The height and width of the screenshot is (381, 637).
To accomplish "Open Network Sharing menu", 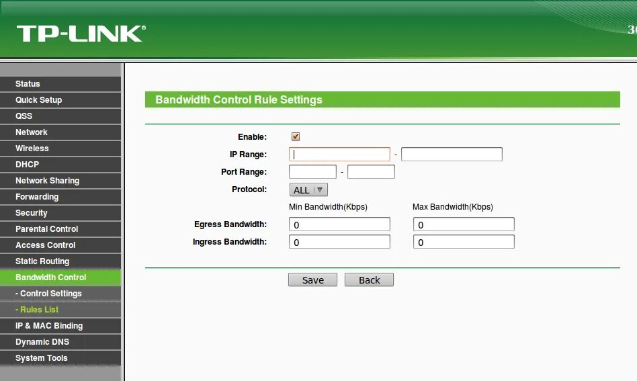I will click(x=60, y=181).
